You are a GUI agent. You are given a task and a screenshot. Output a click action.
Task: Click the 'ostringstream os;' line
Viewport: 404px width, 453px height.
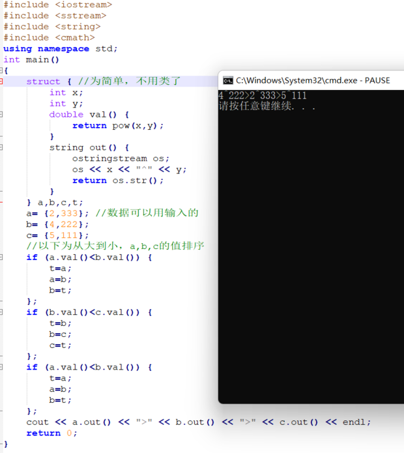pos(121,158)
